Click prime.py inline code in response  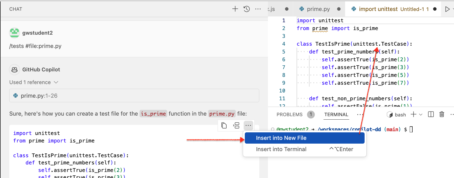point(222,114)
